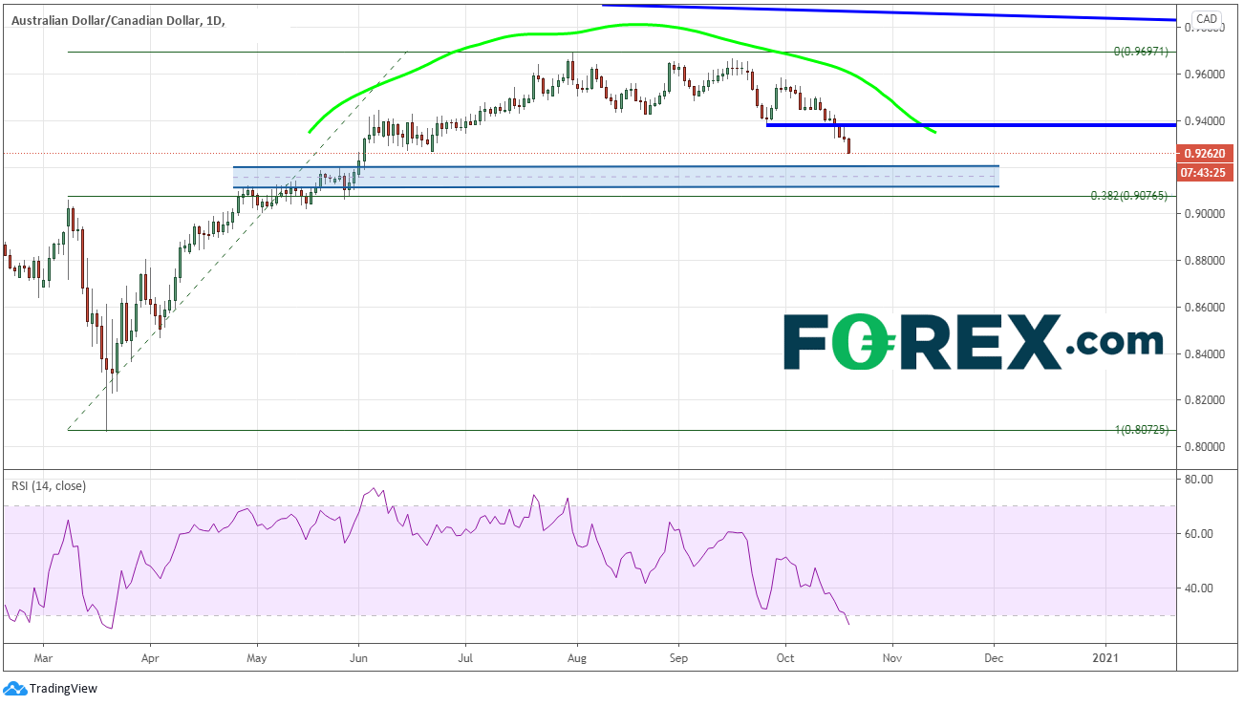
Task: Click the 07:43:25 countdown timer label
Action: click(x=1207, y=173)
